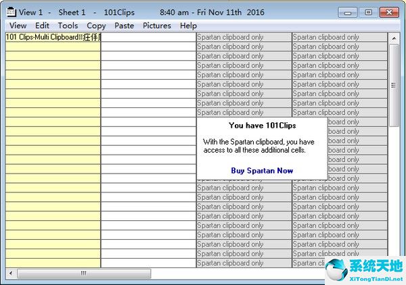This screenshot has height=285, width=406.
Task: Select the cell containing '101 Clips-Multi Clipboard'
Action: pos(53,37)
